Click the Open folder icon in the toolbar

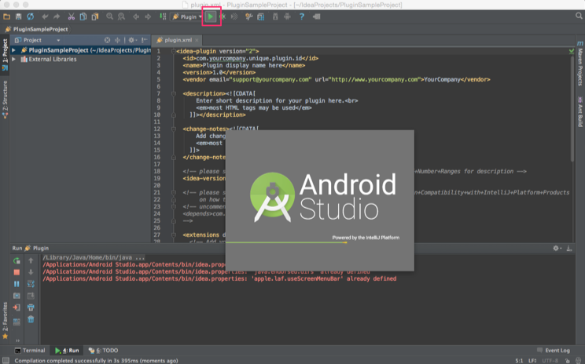coord(7,16)
